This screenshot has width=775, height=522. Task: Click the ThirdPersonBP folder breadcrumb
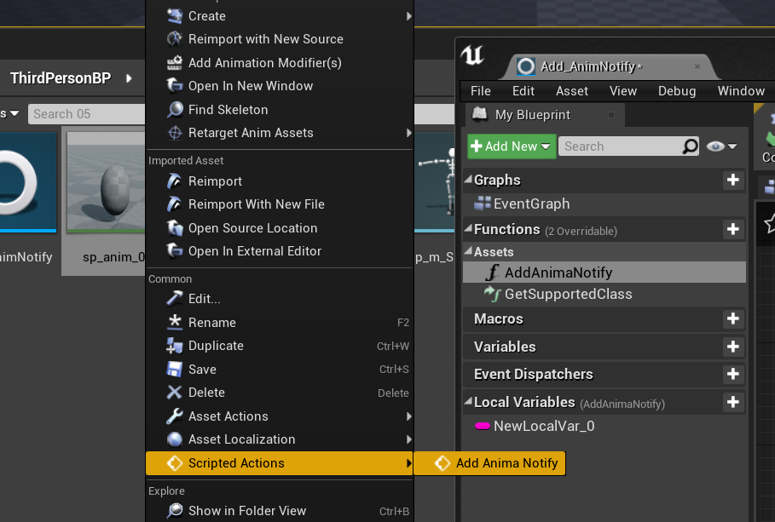pyautogui.click(x=61, y=78)
